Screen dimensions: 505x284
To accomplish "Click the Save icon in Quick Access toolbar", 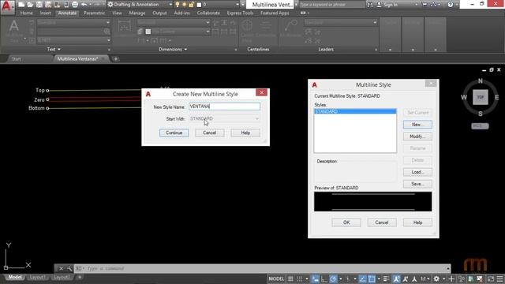I will (x=39, y=5).
